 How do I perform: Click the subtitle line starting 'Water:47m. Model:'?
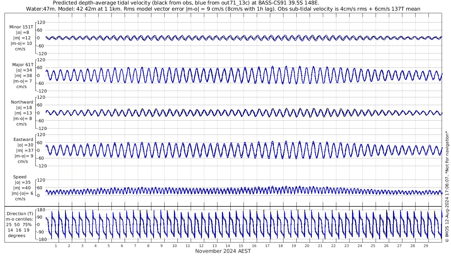(x=223, y=9)
